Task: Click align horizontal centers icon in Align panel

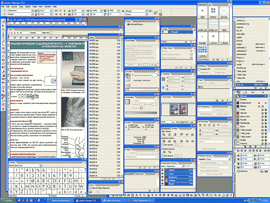Action: point(170,134)
